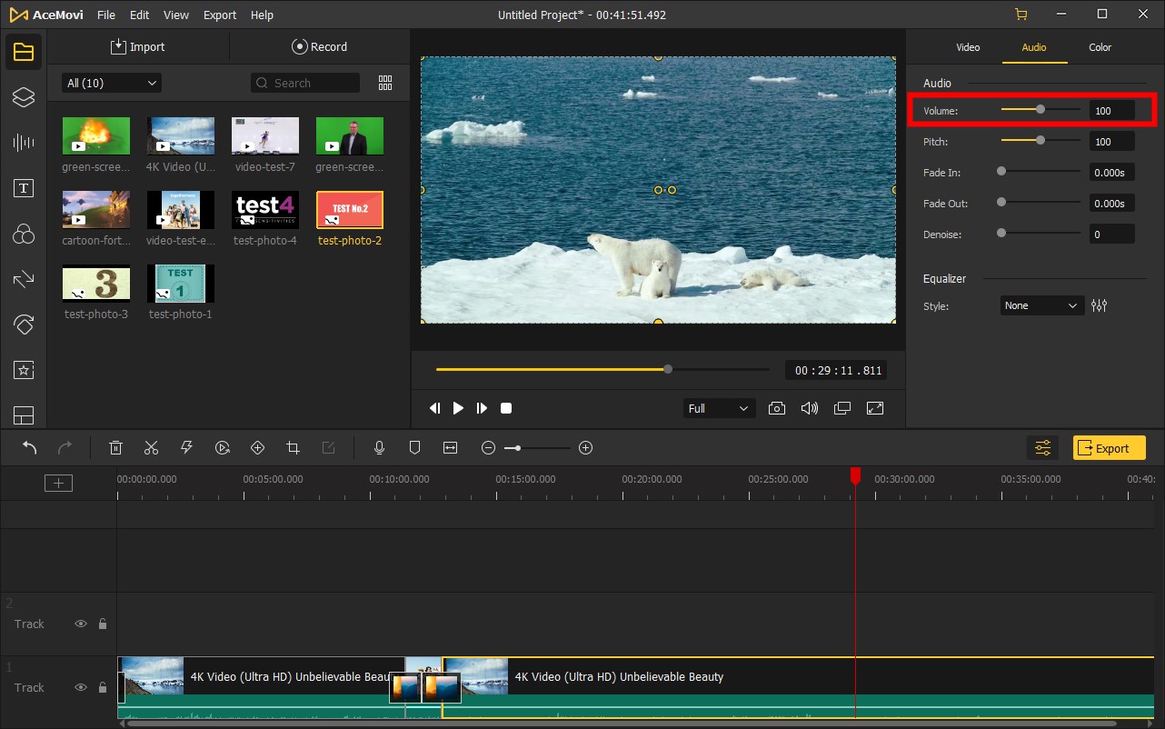Open equalizer settings sliders icon
Viewport: 1165px width, 729px height.
[x=1100, y=305]
